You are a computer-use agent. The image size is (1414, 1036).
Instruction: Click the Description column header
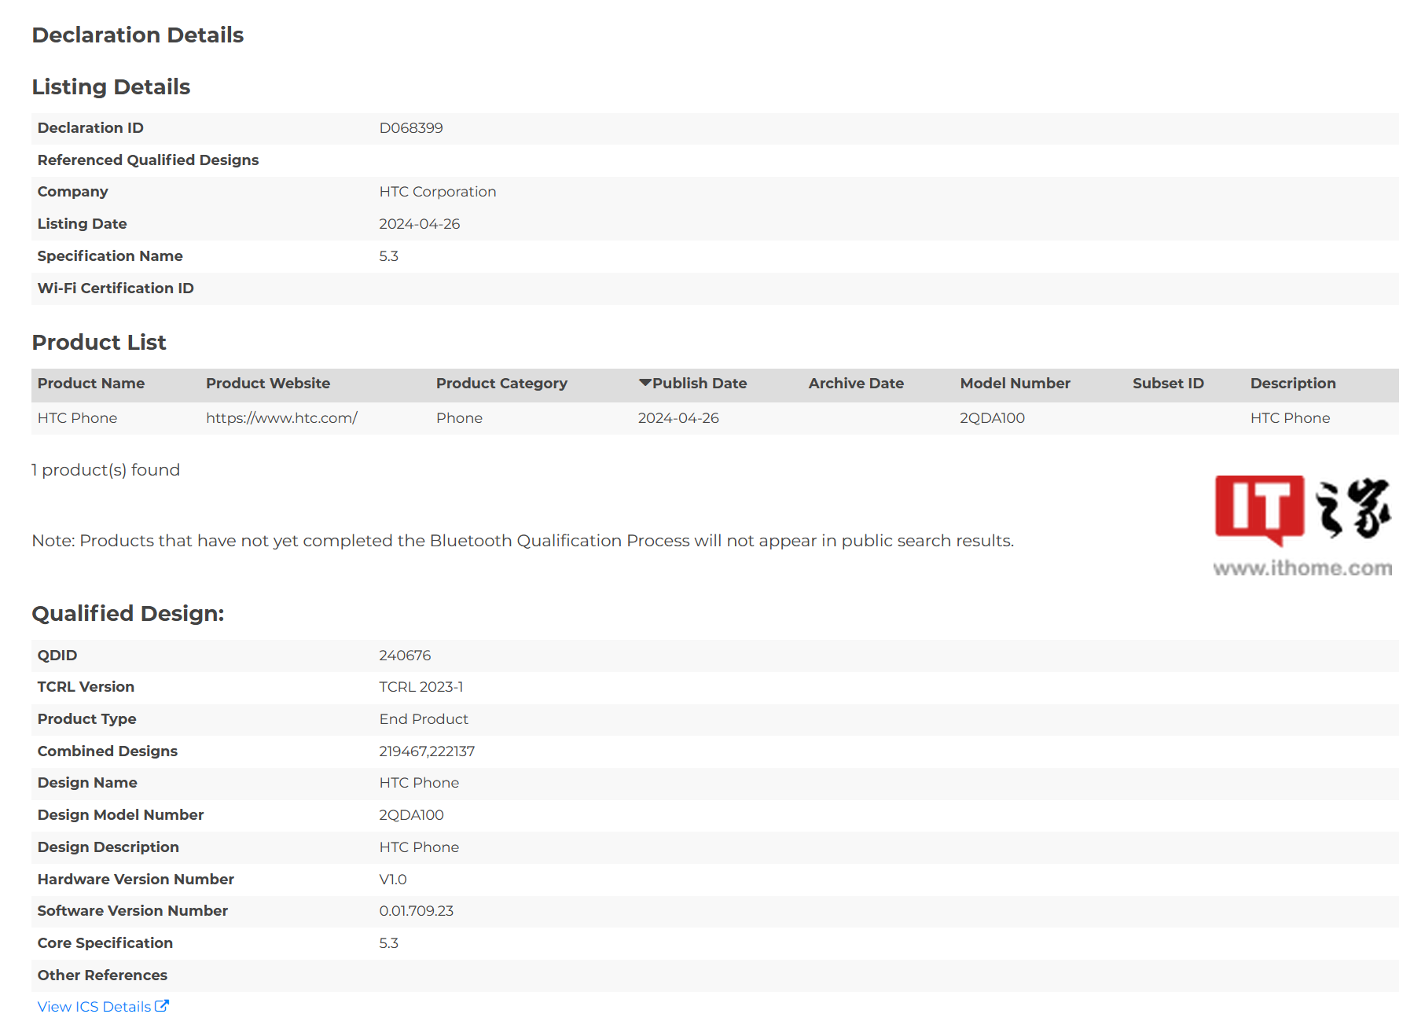[x=1293, y=384]
